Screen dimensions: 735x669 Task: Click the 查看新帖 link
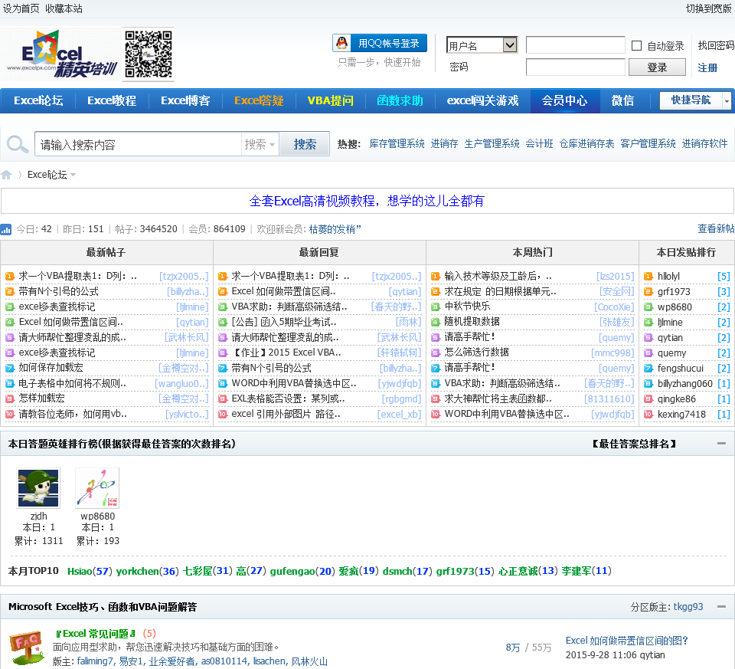pyautogui.click(x=715, y=228)
